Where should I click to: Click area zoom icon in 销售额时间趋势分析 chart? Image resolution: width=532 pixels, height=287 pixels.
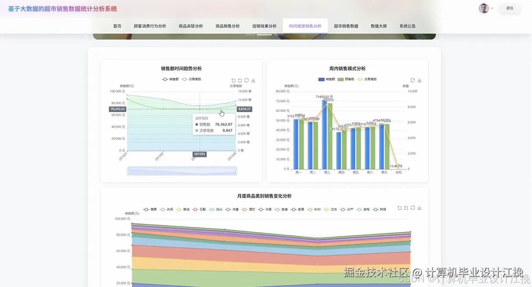234,80
